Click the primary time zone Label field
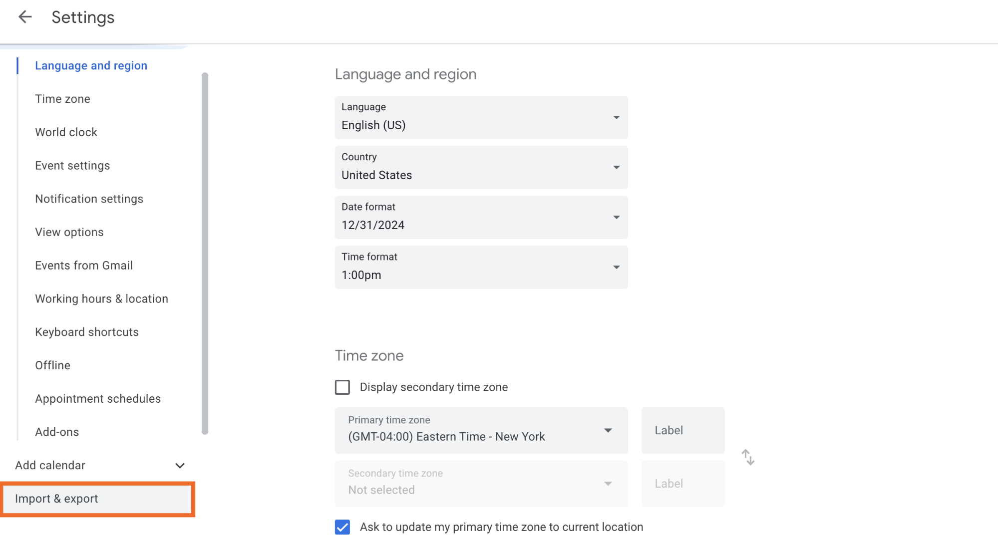 click(682, 430)
